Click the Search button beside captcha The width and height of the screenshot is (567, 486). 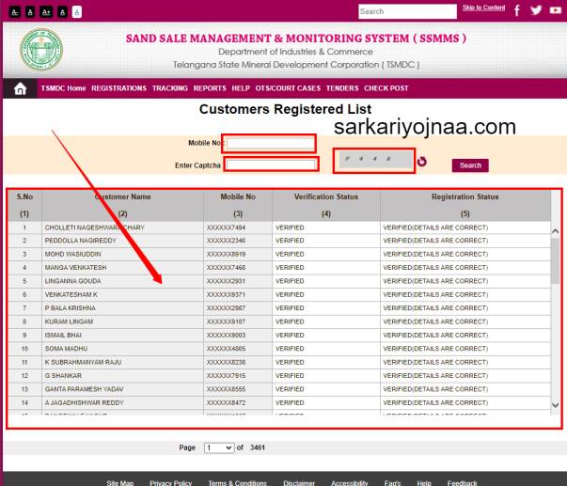[470, 165]
